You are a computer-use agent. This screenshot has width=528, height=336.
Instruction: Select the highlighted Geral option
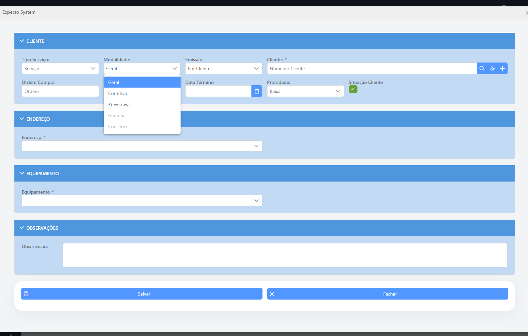click(114, 82)
